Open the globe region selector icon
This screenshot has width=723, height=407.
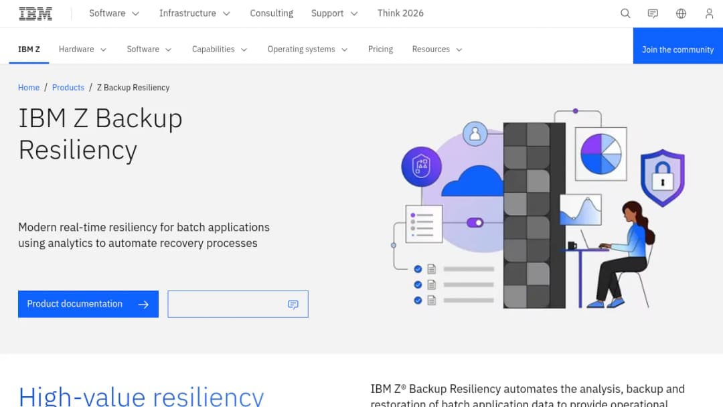681,13
